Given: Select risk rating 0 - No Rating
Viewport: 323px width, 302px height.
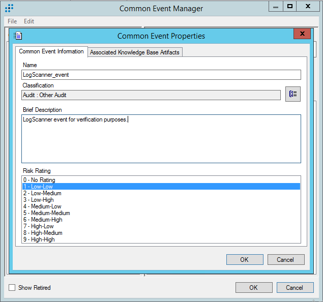Looking at the screenshot, I should click(x=39, y=180).
